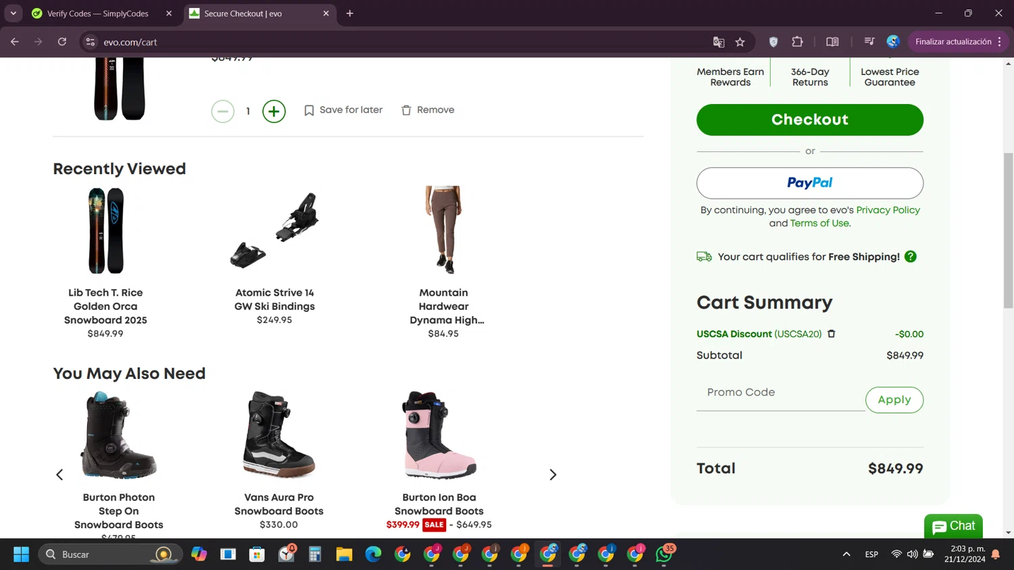Click the page vertical scrollbar thumb
This screenshot has height=570, width=1014.
[1009, 231]
